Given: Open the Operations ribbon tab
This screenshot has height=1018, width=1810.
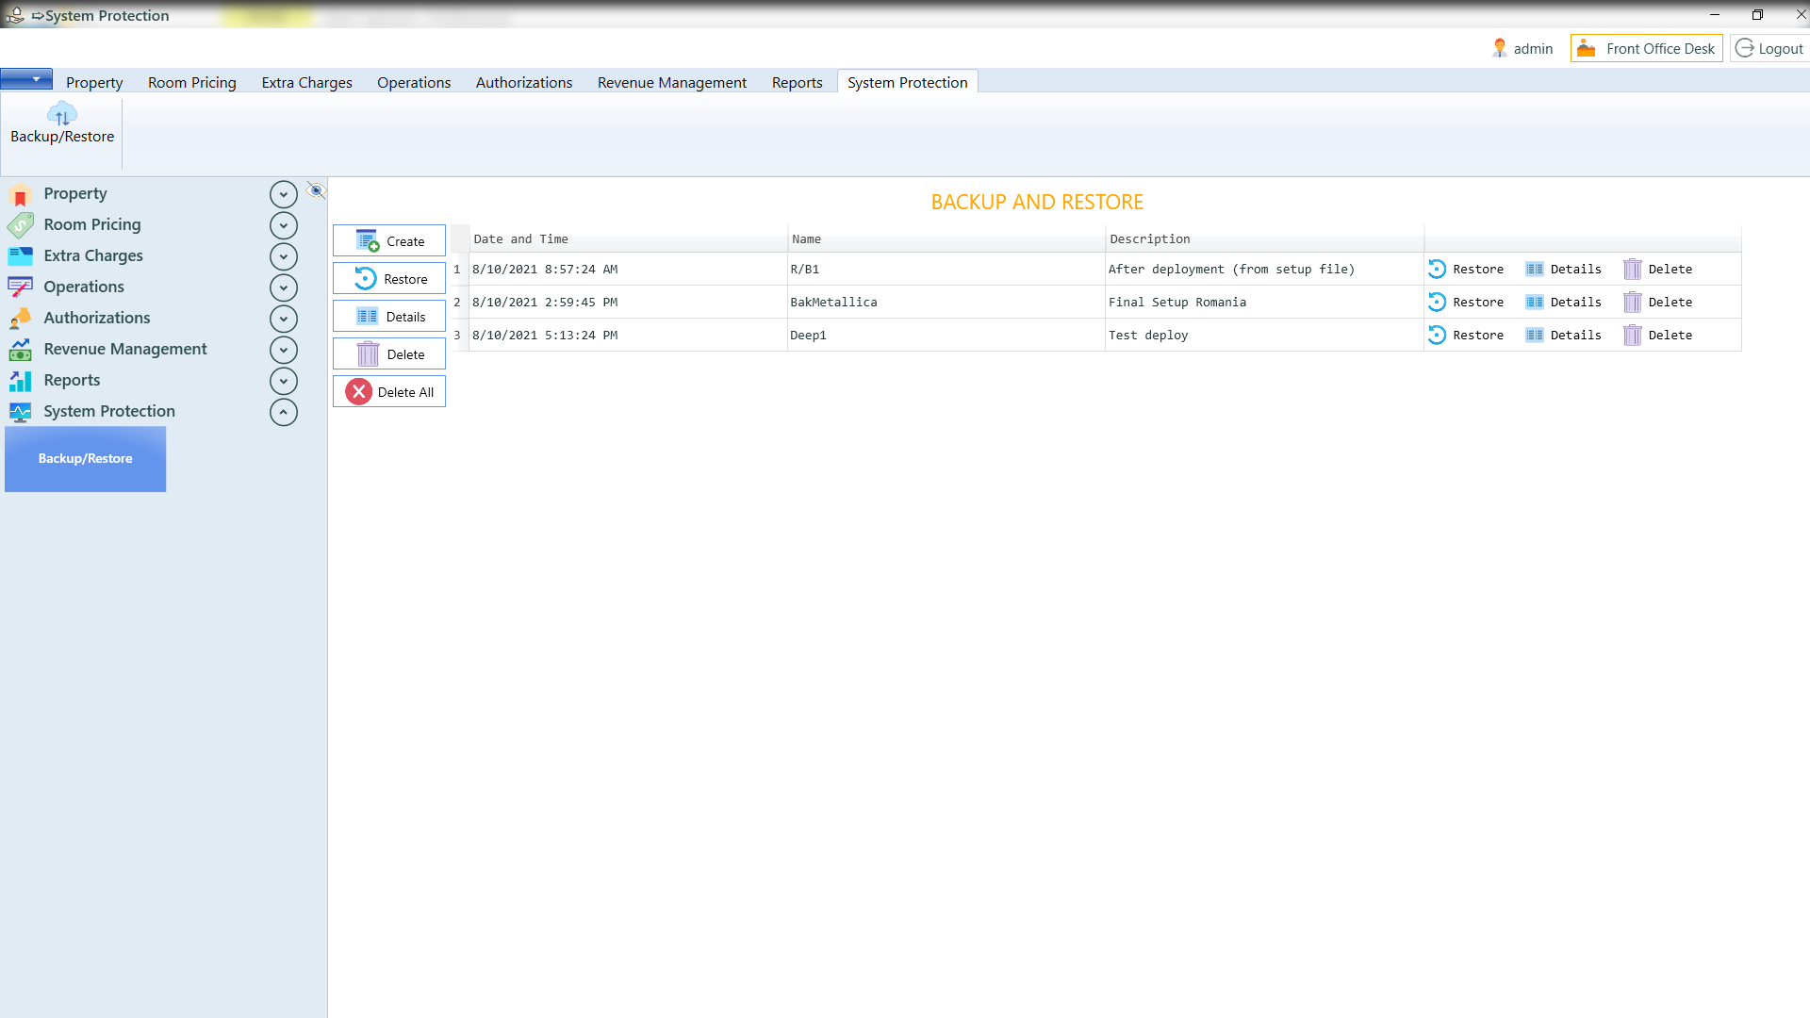Looking at the screenshot, I should coord(414,82).
